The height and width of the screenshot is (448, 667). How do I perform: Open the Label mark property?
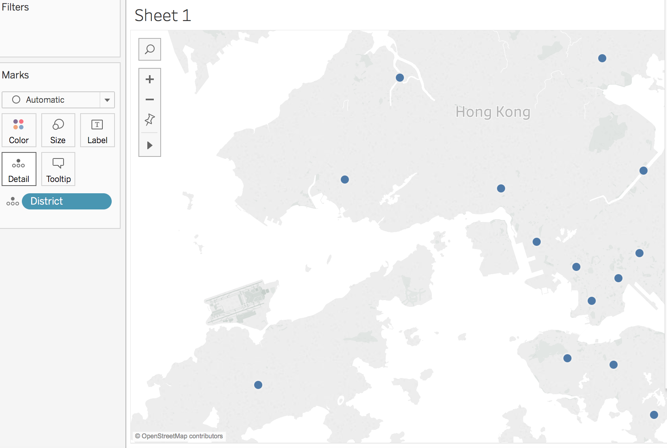(97, 130)
